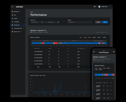Screen dimensions: 126x102
Task: Open the Master Data menu label
Action: click(x=17, y=32)
